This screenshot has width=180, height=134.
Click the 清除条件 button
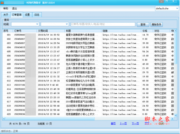point(157,24)
